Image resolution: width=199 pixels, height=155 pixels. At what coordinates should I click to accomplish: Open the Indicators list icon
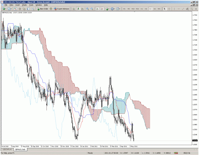[107, 9]
